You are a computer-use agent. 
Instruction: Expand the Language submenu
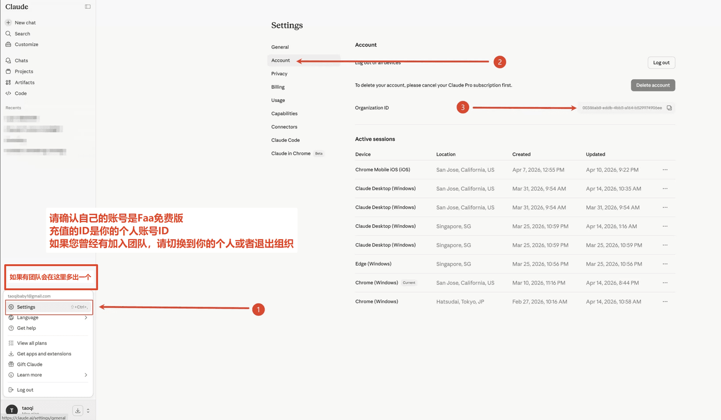(48, 317)
